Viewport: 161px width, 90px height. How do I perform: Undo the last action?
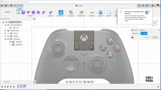click(x=15, y=5)
